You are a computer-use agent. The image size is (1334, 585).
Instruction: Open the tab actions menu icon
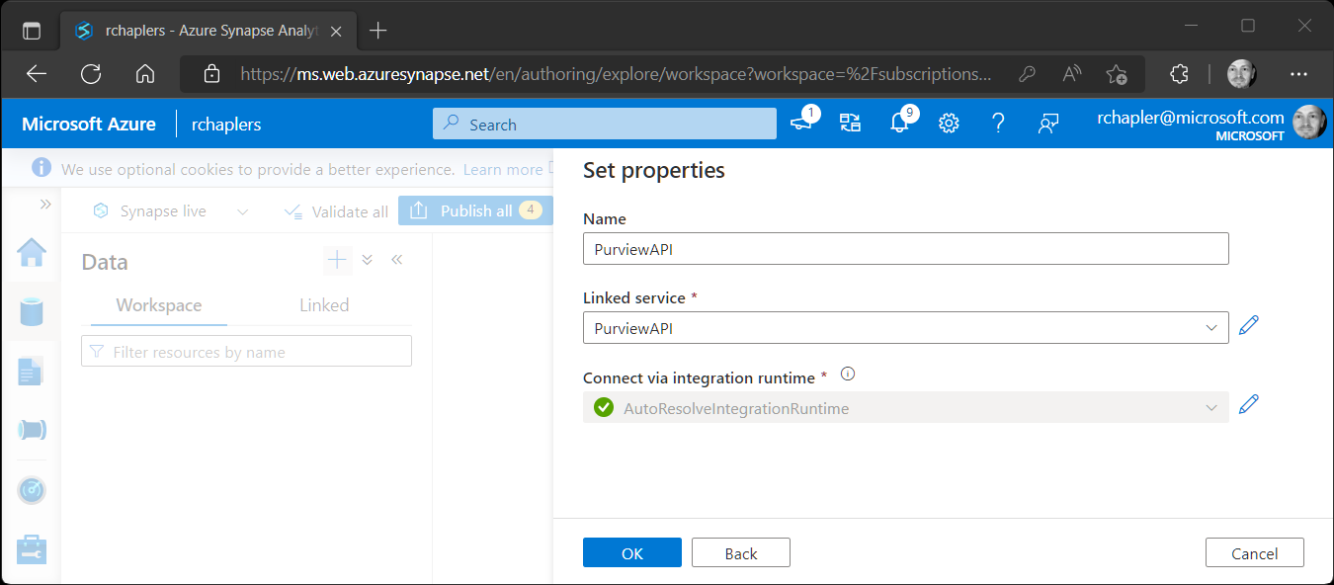32,30
